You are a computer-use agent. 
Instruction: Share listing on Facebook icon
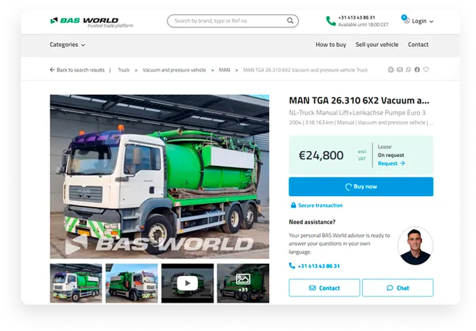click(x=417, y=70)
